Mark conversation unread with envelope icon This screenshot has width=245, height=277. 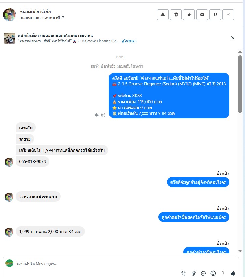[x=202, y=14]
